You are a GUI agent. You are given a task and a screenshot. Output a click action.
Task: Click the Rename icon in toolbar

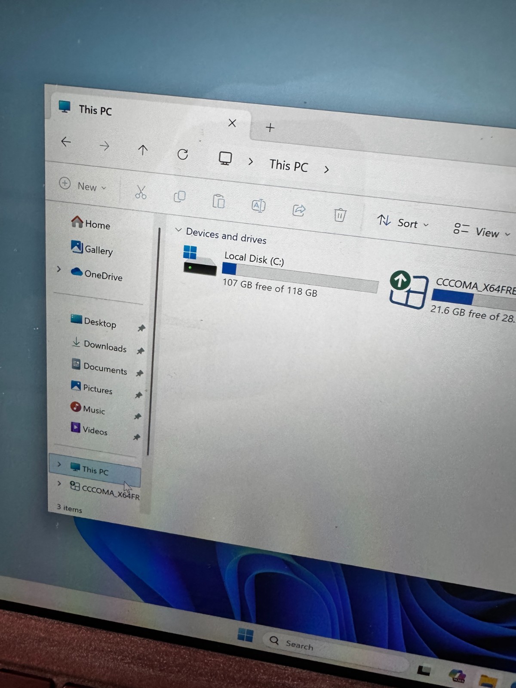pos(258,206)
